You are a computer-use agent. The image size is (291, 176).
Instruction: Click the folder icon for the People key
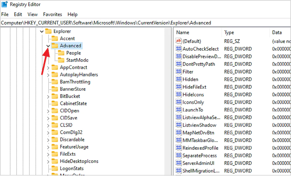[x=61, y=53]
